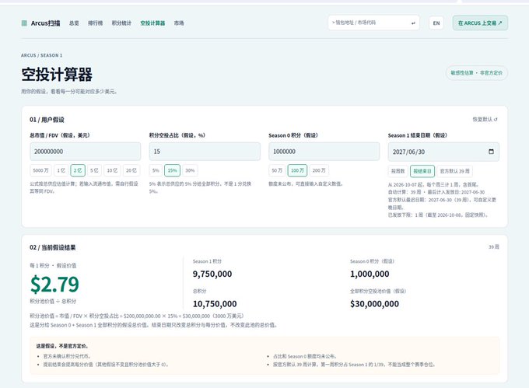Screen dimensions: 529x388
Task: Click the 积分池价值 ÷ 总积分 caption
Action: (53, 302)
